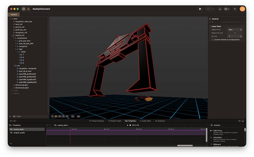
Task: Select the disabled Cube entity
Action: (x=16, y=90)
